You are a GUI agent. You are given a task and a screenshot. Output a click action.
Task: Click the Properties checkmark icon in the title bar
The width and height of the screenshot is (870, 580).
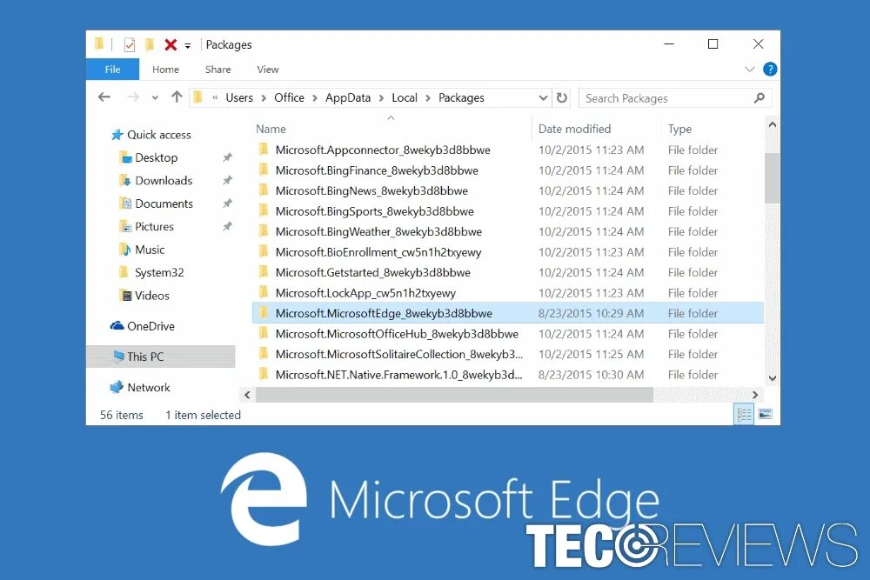tap(130, 44)
